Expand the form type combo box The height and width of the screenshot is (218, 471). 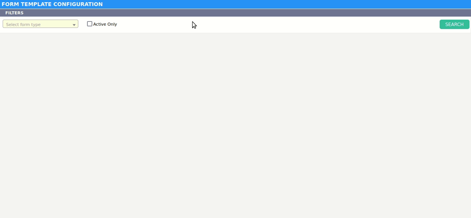tap(40, 24)
